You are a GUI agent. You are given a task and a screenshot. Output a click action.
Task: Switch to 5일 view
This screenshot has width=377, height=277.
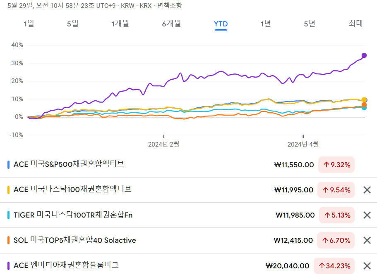(x=72, y=24)
